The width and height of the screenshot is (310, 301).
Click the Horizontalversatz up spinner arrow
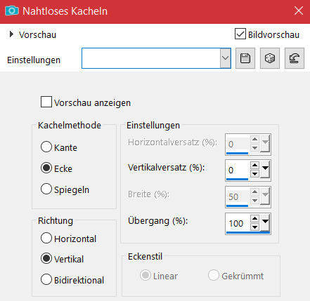tap(254, 140)
